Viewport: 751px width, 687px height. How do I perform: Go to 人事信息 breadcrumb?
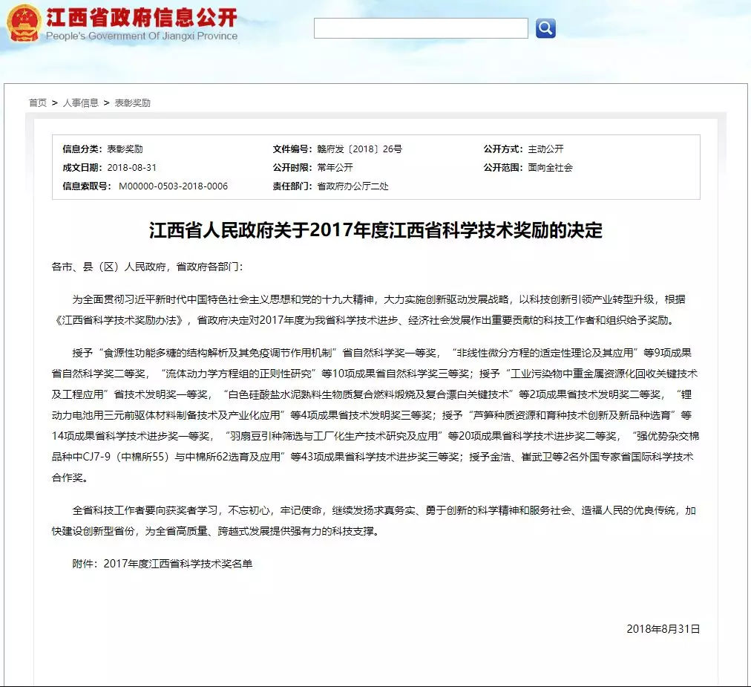80,102
